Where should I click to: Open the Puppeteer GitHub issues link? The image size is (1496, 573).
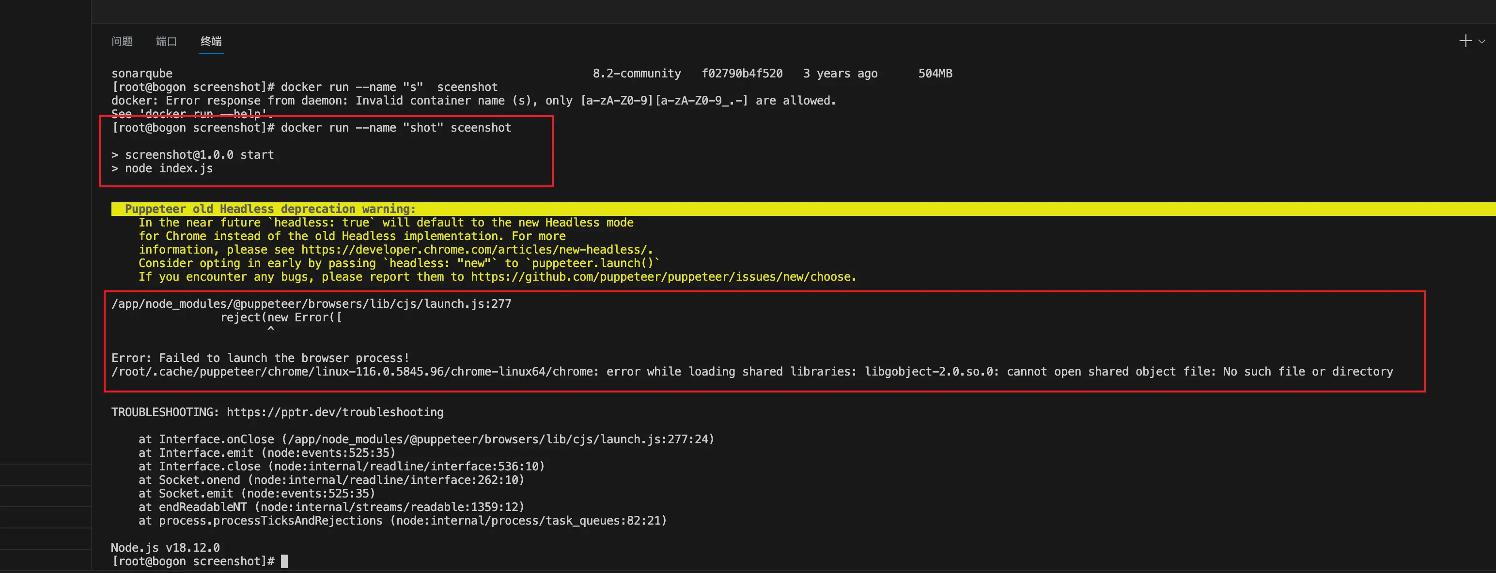click(662, 277)
